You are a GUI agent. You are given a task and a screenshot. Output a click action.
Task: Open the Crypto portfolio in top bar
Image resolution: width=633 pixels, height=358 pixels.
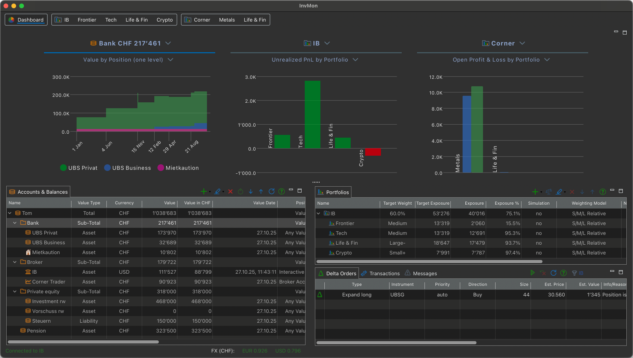pos(165,20)
